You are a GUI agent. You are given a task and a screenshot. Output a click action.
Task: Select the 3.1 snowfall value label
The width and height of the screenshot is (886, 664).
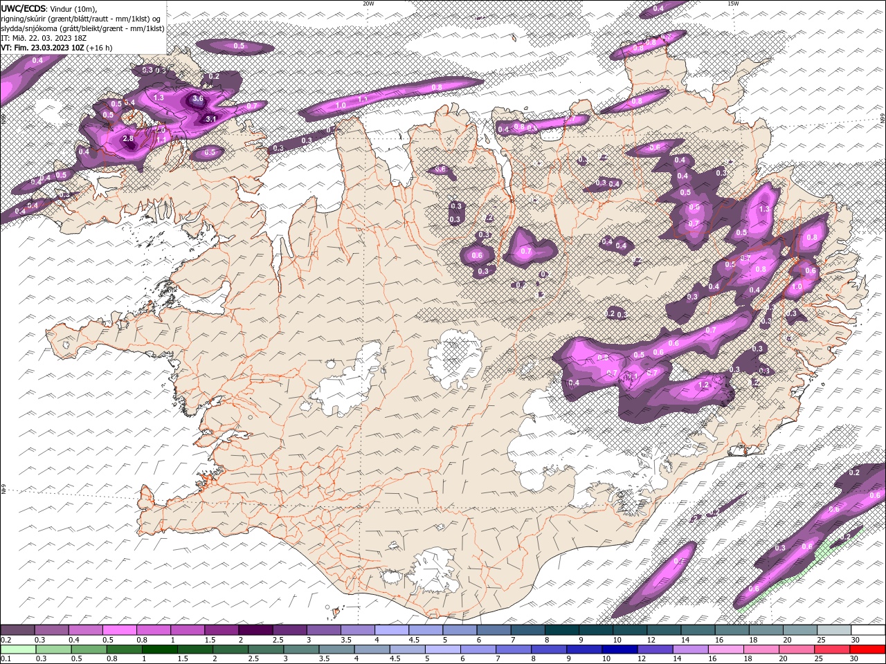coord(211,119)
